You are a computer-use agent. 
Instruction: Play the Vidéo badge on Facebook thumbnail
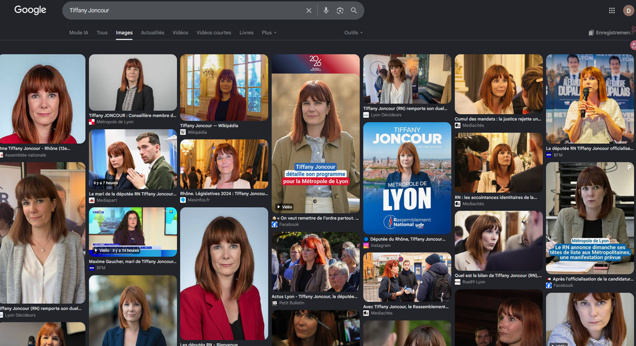pyautogui.click(x=284, y=206)
